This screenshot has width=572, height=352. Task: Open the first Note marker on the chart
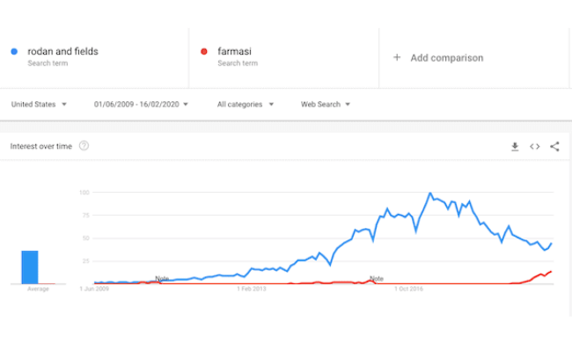[x=162, y=279]
